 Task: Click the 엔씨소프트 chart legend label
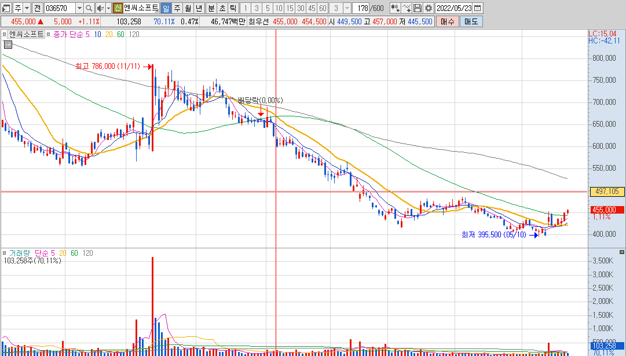(x=27, y=34)
